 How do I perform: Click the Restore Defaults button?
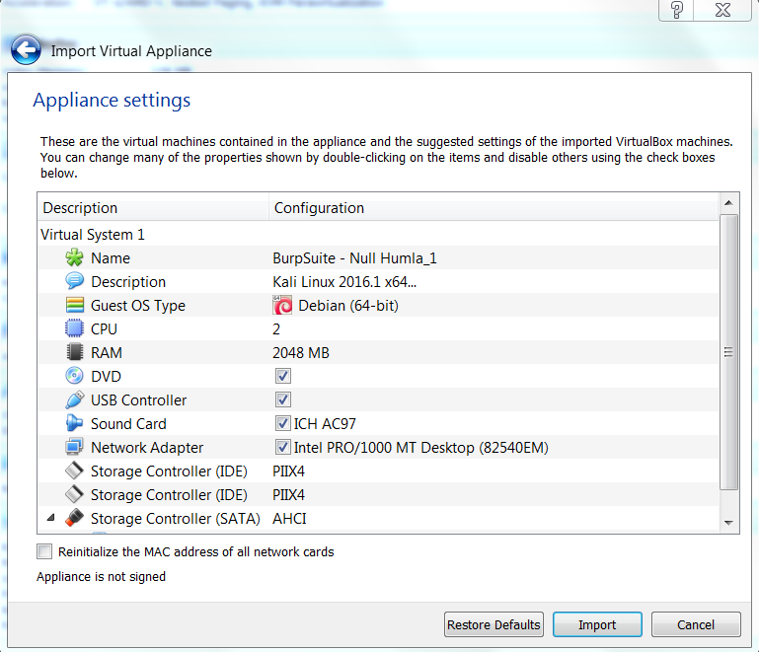[493, 624]
